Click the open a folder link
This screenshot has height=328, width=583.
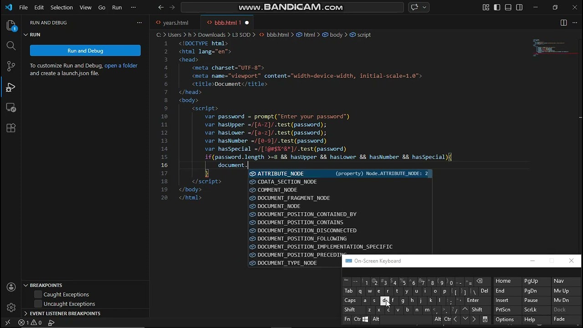121,66
